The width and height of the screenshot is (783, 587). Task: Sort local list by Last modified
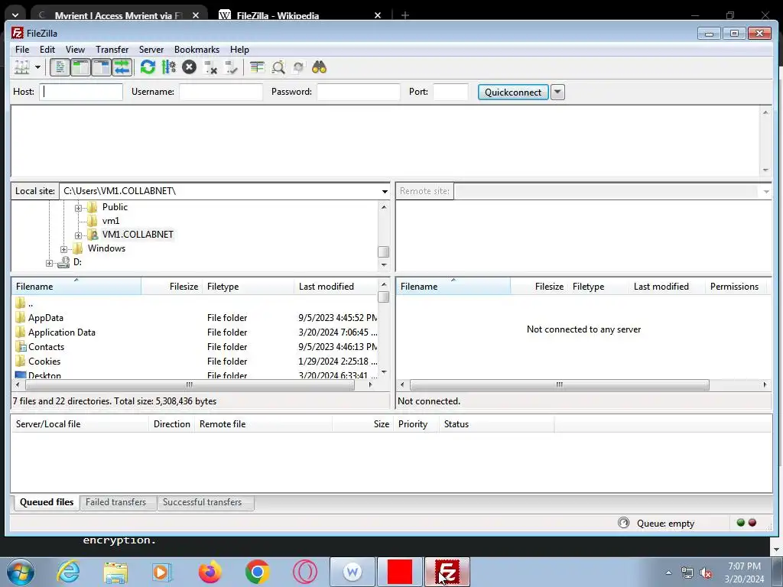[336, 287]
